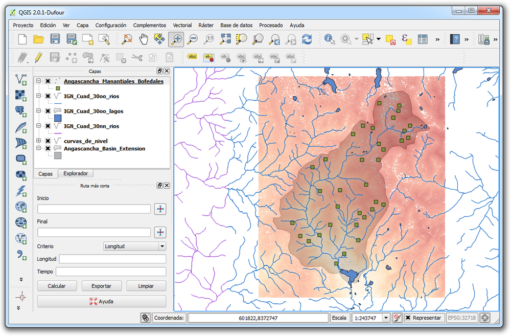Viewport: 511px width, 336px height.
Task: Open the Help question mark icon
Action: pyautogui.click(x=455, y=39)
